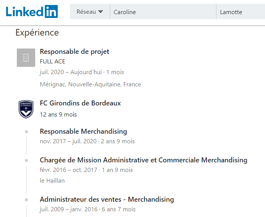Click the FULL ACE company name
This screenshot has height=217, width=265.
52,62
